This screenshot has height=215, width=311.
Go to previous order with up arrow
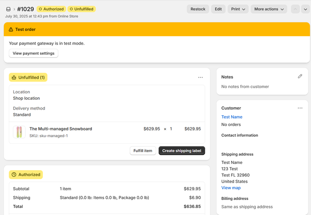tap(295, 9)
